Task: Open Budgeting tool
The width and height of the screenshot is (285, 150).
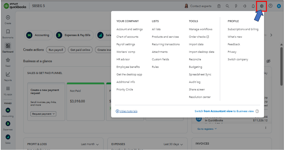Action: [195, 67]
